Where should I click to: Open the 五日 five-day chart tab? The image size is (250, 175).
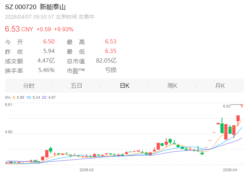click(76, 86)
